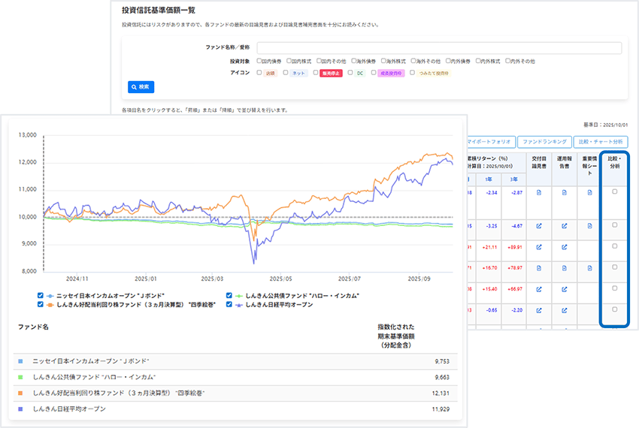639x428 pixels.
Task: Select the 12,131 indexed value cell
Action: coord(441,393)
